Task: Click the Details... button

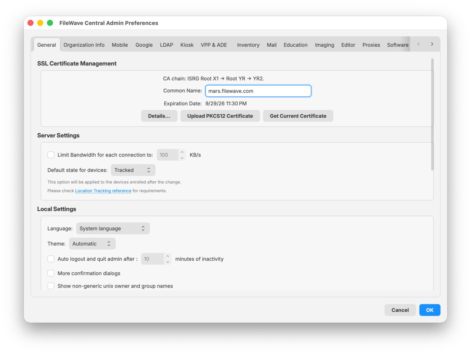Action: [159, 116]
